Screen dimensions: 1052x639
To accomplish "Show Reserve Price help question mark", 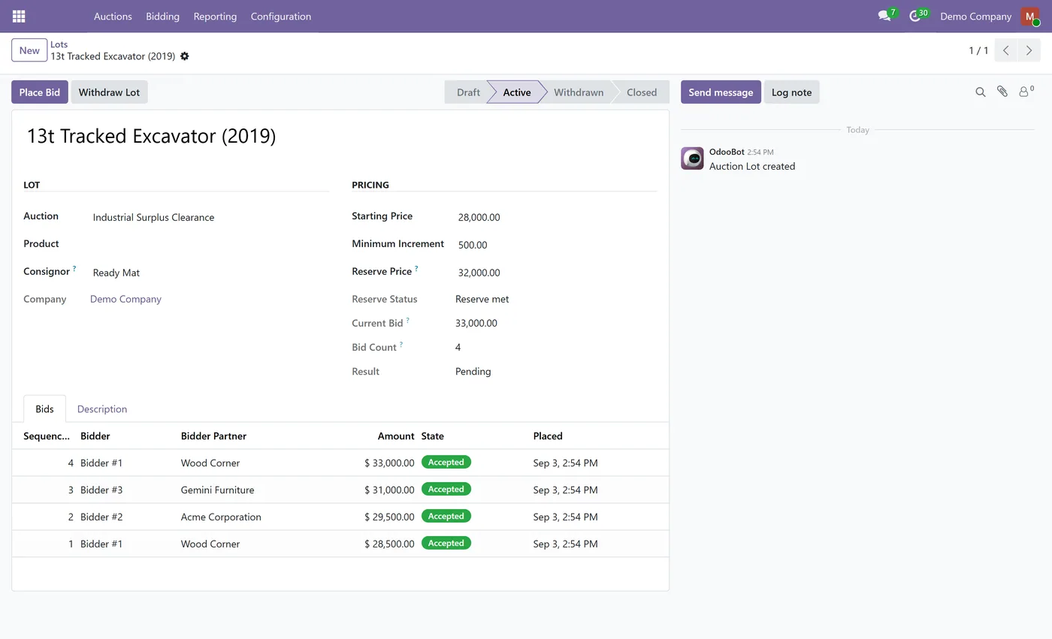I will point(416,268).
